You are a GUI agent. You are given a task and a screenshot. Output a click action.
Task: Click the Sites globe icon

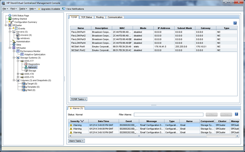coord(14,45)
